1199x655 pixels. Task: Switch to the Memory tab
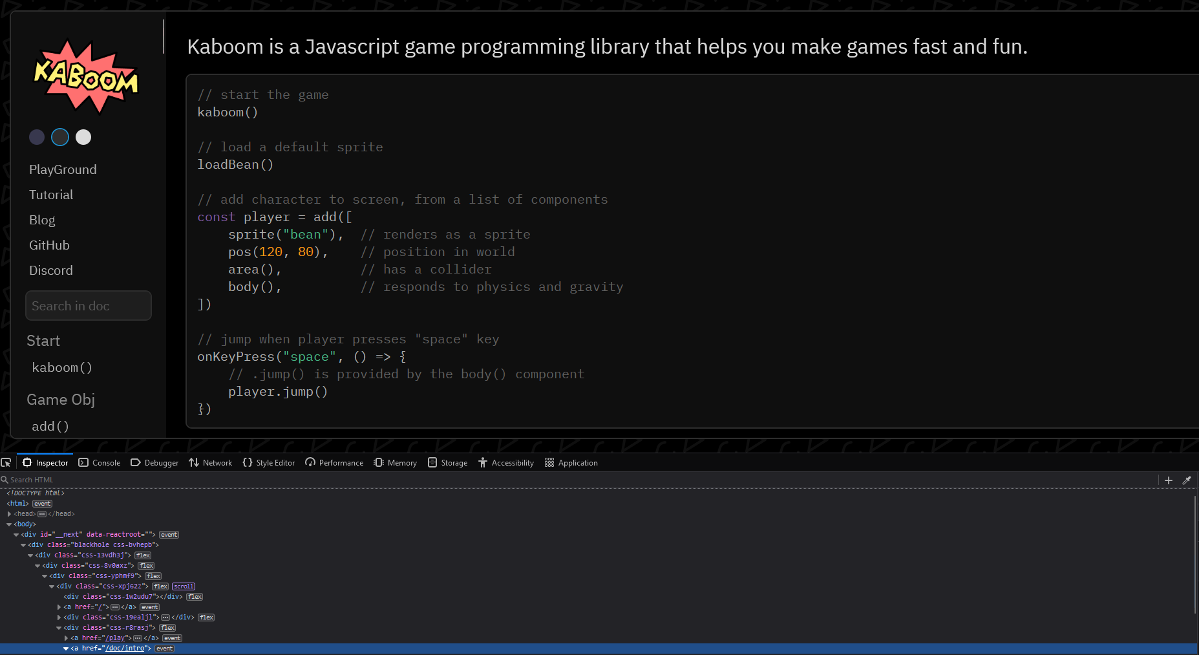[396, 463]
